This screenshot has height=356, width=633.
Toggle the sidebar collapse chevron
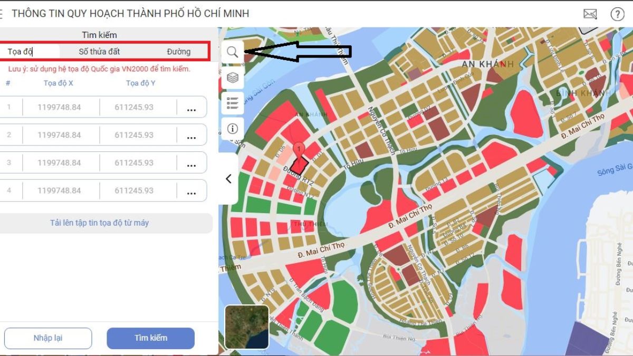pyautogui.click(x=228, y=179)
